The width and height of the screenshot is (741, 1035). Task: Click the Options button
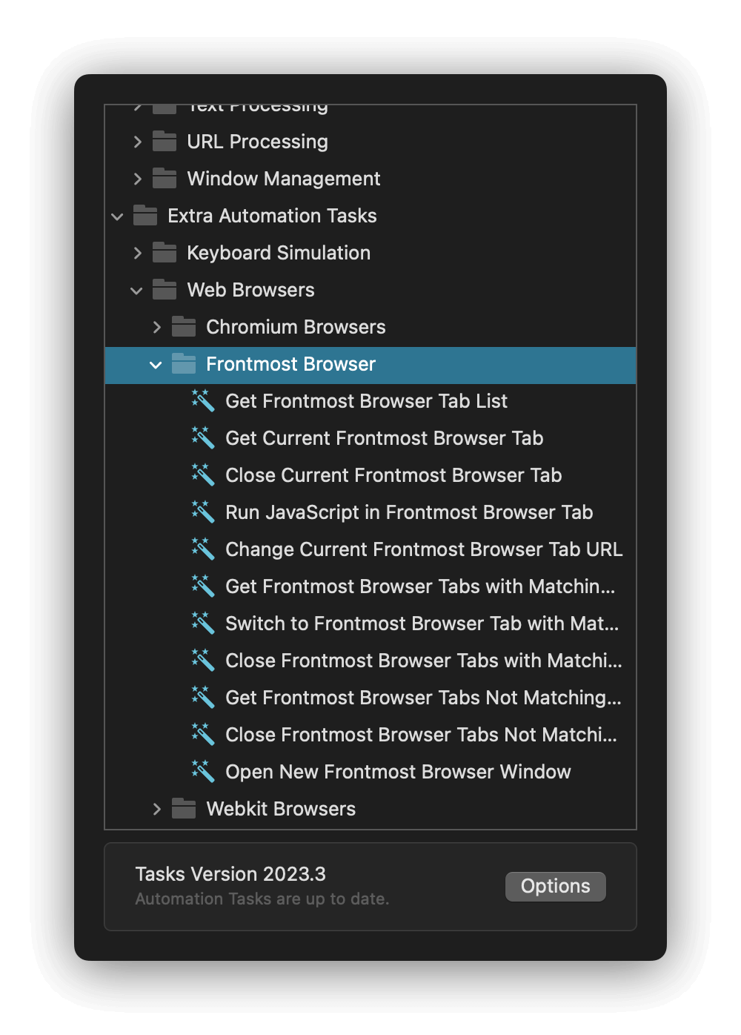pos(555,886)
